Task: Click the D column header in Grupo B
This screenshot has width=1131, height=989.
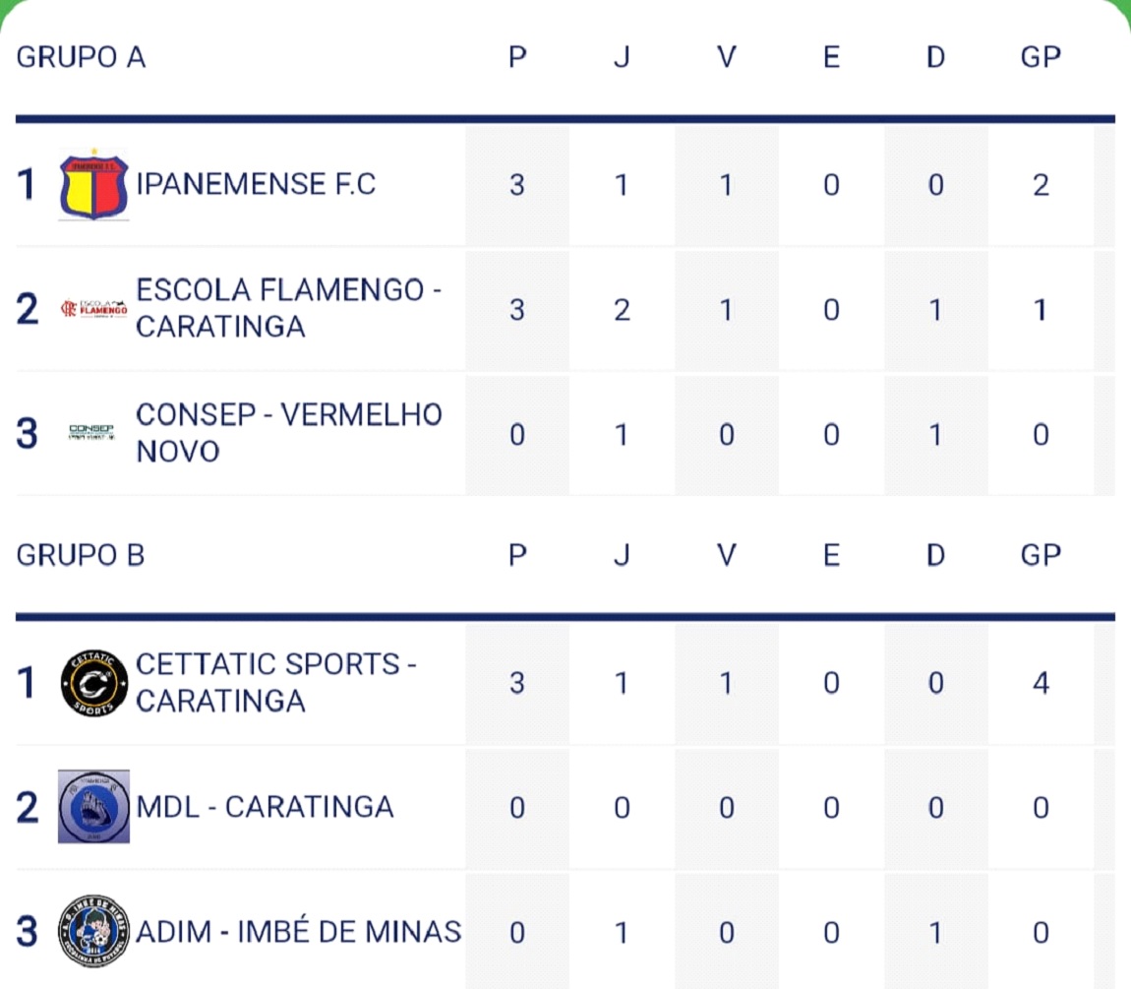Action: 935,556
